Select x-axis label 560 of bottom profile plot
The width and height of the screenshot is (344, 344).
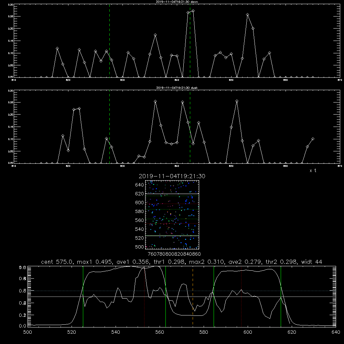tap(160, 332)
